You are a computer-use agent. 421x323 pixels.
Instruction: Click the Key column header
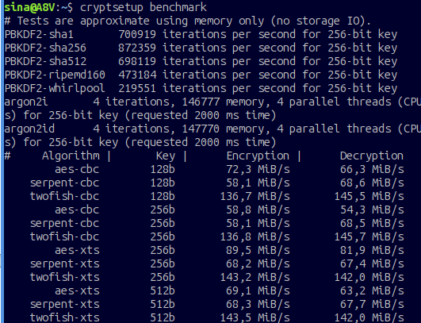pos(166,156)
